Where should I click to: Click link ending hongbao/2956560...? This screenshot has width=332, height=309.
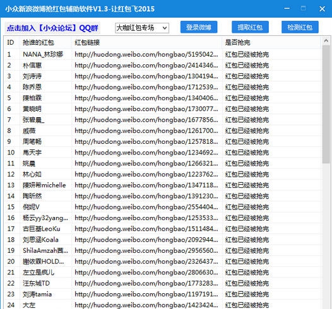coord(146,251)
